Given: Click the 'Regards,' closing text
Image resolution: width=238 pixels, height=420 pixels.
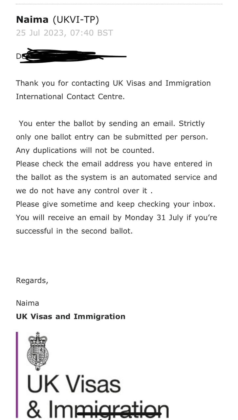Looking at the screenshot, I should click(32, 280).
